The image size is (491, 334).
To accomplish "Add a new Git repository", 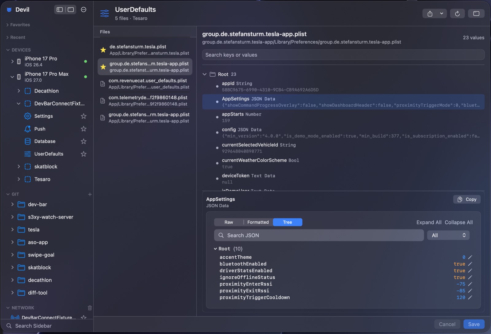I will click(90, 194).
